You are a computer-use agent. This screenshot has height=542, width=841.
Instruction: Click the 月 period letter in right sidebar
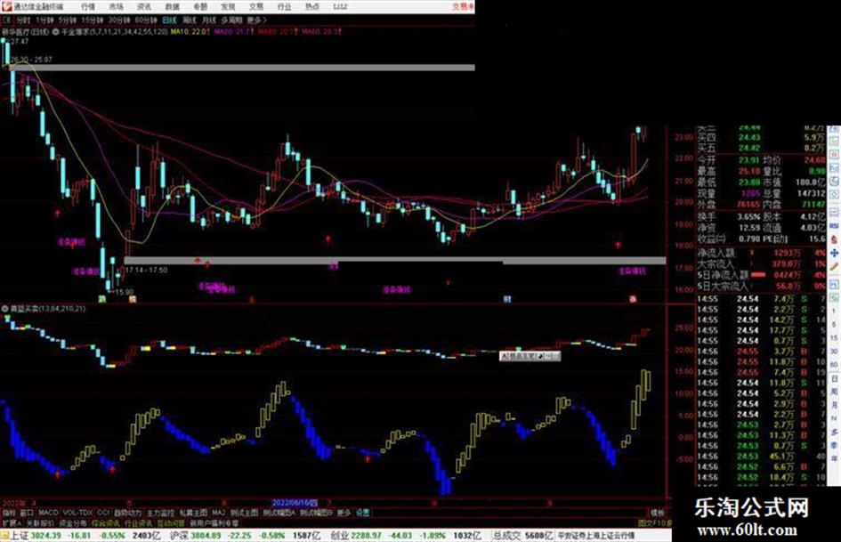click(835, 405)
